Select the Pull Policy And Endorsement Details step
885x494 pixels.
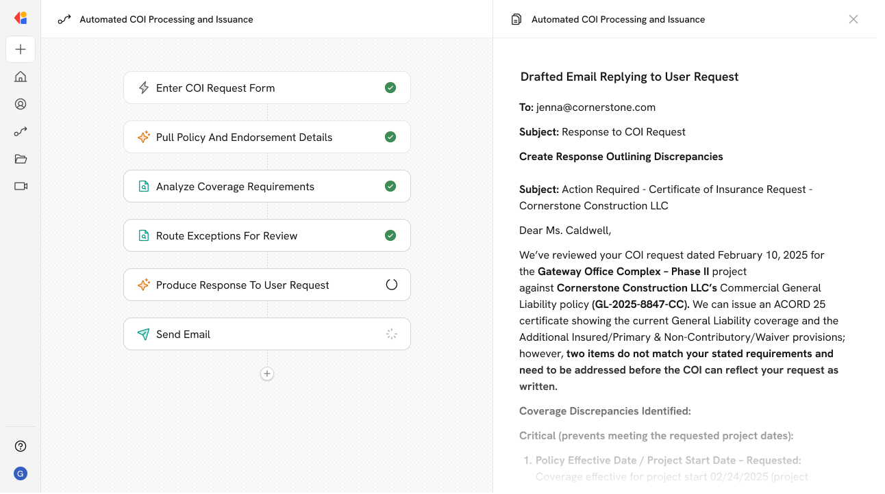[267, 137]
